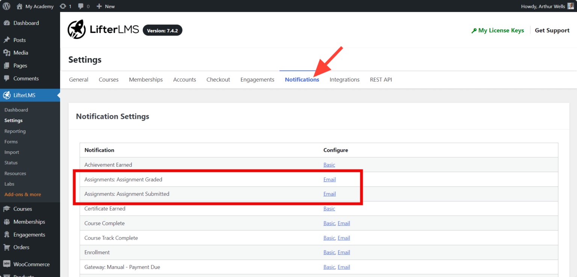The height and width of the screenshot is (277, 577).
Task: Click the Get Support link
Action: (x=552, y=30)
